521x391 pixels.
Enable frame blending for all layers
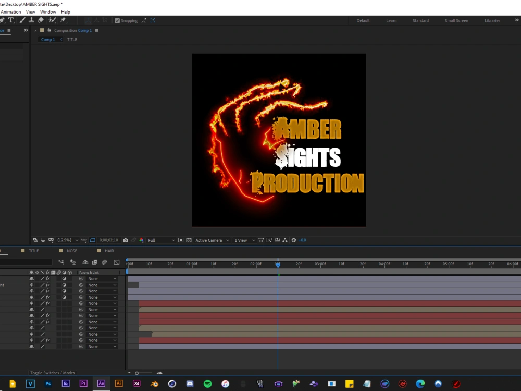(95, 262)
